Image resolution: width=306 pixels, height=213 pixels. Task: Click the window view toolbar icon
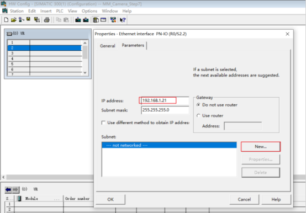[x=103, y=20]
